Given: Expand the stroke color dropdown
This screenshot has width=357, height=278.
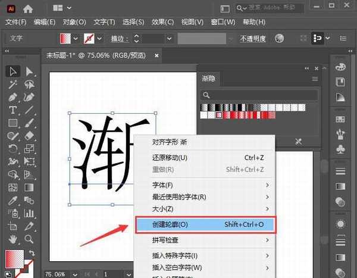Looking at the screenshot, I should click(98, 38).
